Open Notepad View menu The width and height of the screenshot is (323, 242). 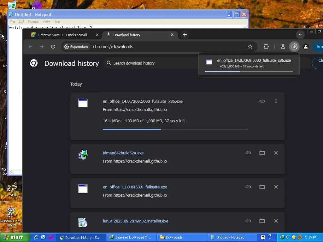pos(46,21)
